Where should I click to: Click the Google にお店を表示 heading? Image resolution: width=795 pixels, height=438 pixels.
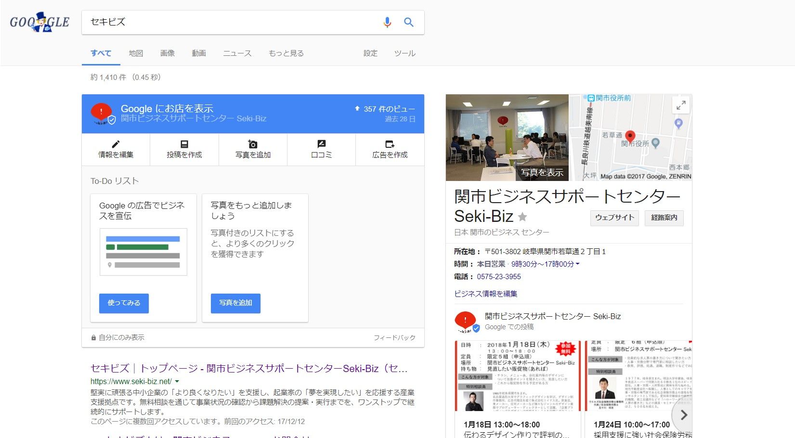click(167, 109)
